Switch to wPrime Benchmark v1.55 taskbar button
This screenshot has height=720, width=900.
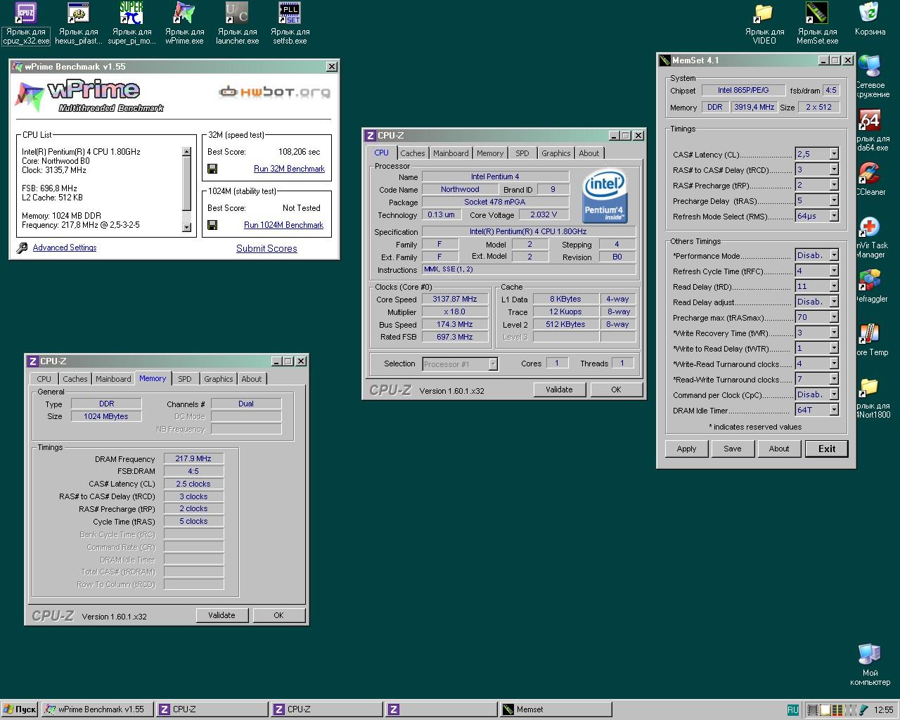97,709
